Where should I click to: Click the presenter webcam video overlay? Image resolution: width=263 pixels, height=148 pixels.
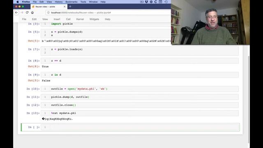210,22
